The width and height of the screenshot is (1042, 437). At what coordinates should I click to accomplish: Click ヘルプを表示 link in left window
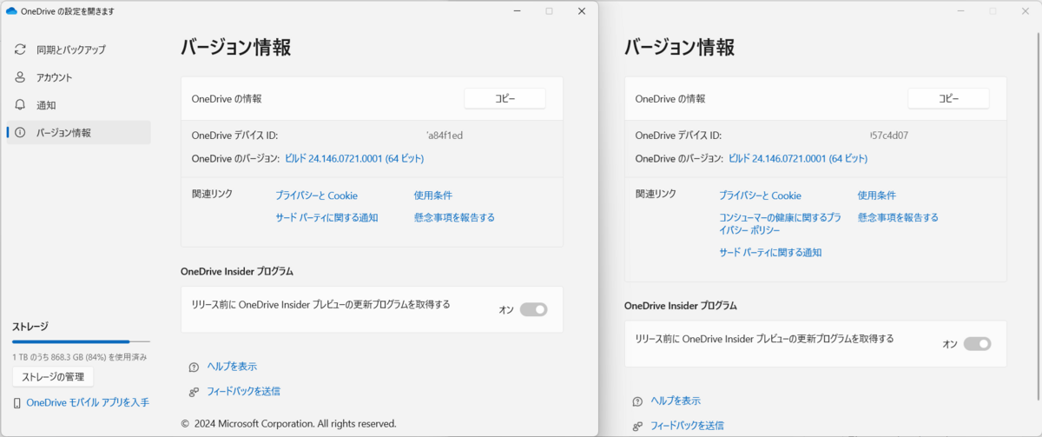[232, 367]
